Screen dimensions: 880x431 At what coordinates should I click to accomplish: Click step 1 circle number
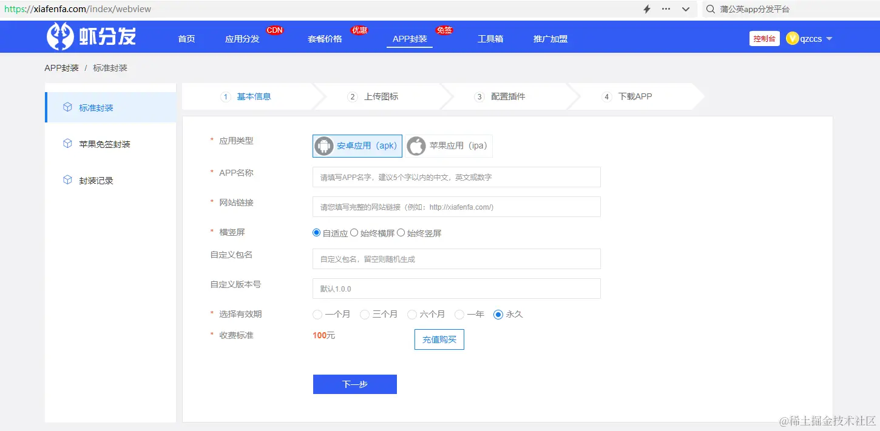point(226,97)
